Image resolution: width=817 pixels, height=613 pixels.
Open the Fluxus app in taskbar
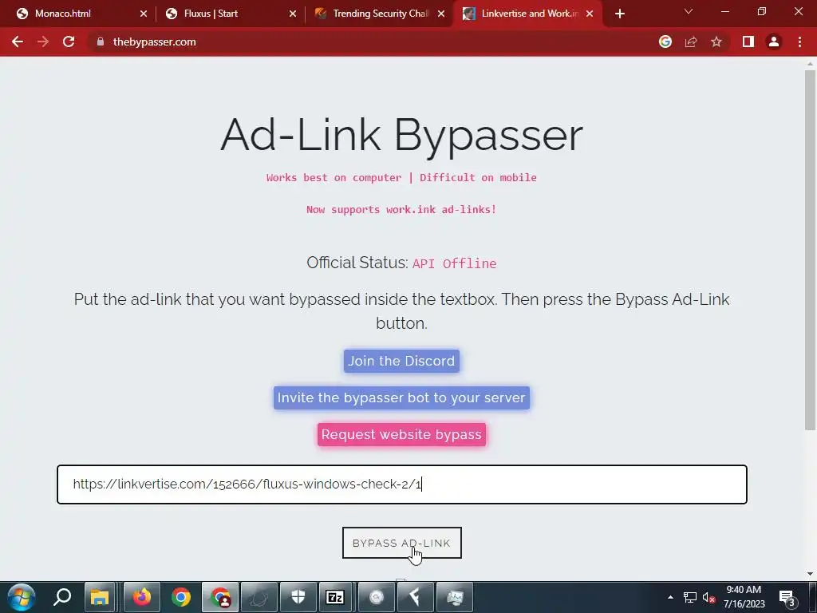[415, 597]
